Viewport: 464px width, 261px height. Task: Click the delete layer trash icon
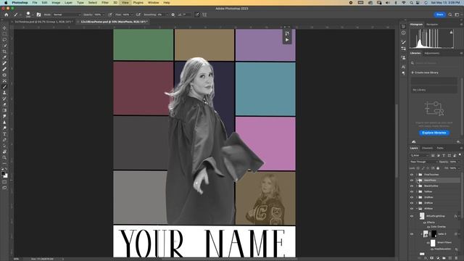coord(456,258)
